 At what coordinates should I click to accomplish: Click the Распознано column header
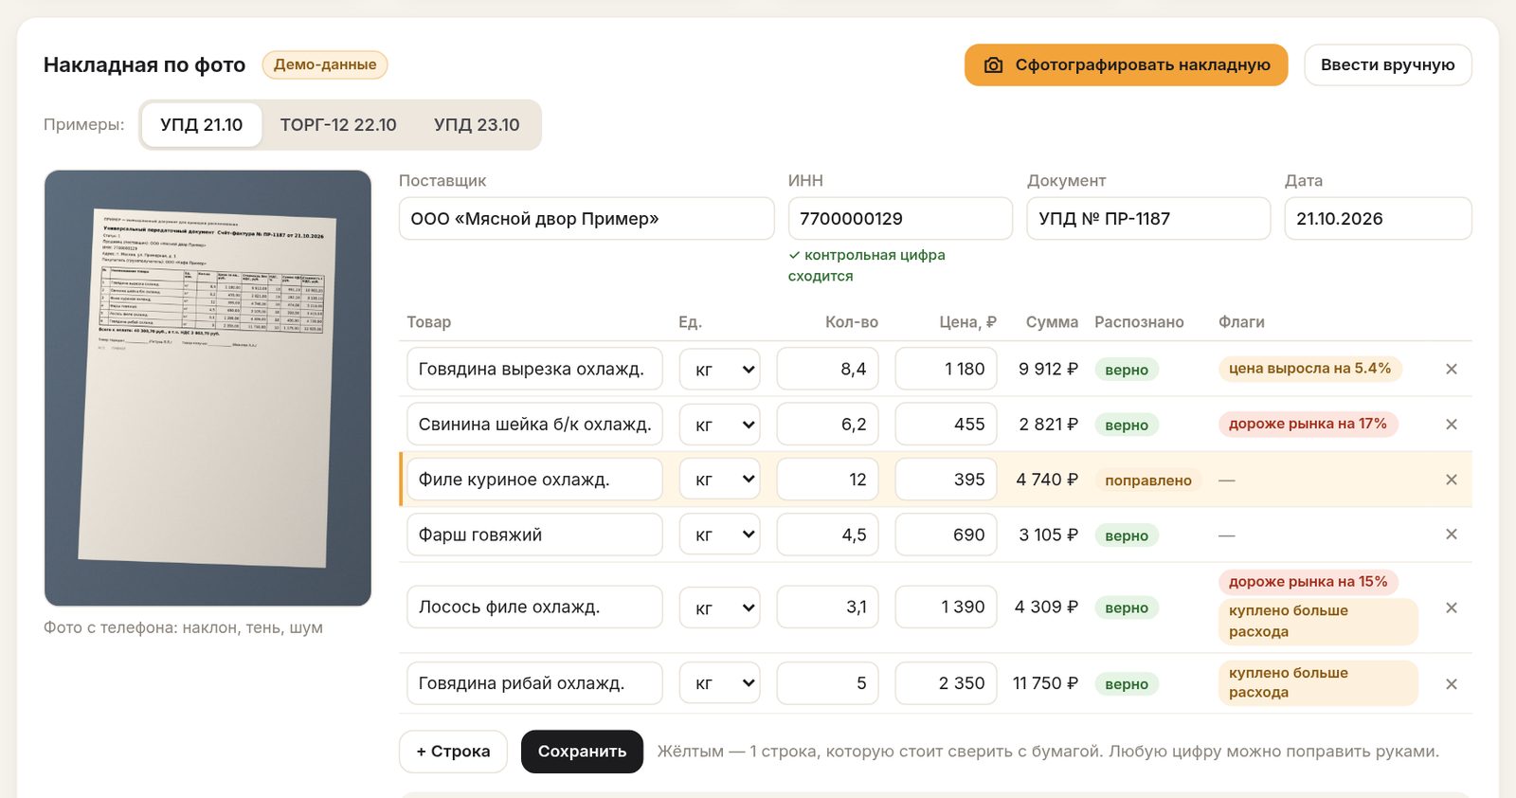pos(1139,322)
